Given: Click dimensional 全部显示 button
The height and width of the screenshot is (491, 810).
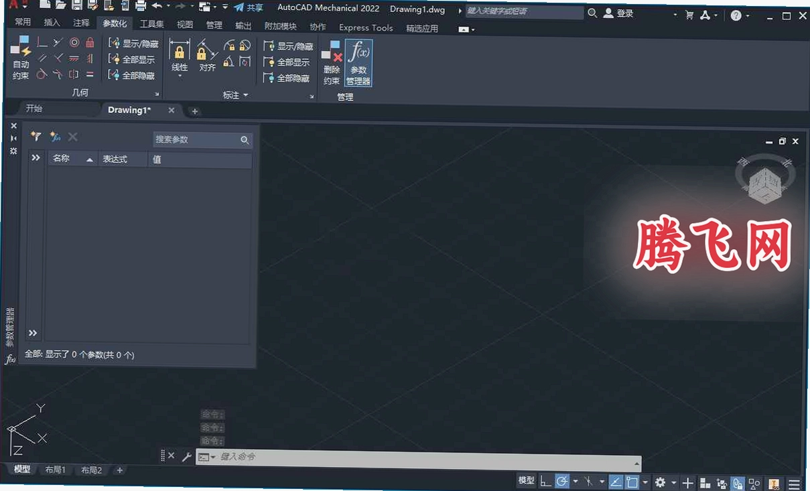Looking at the screenshot, I should coord(287,62).
